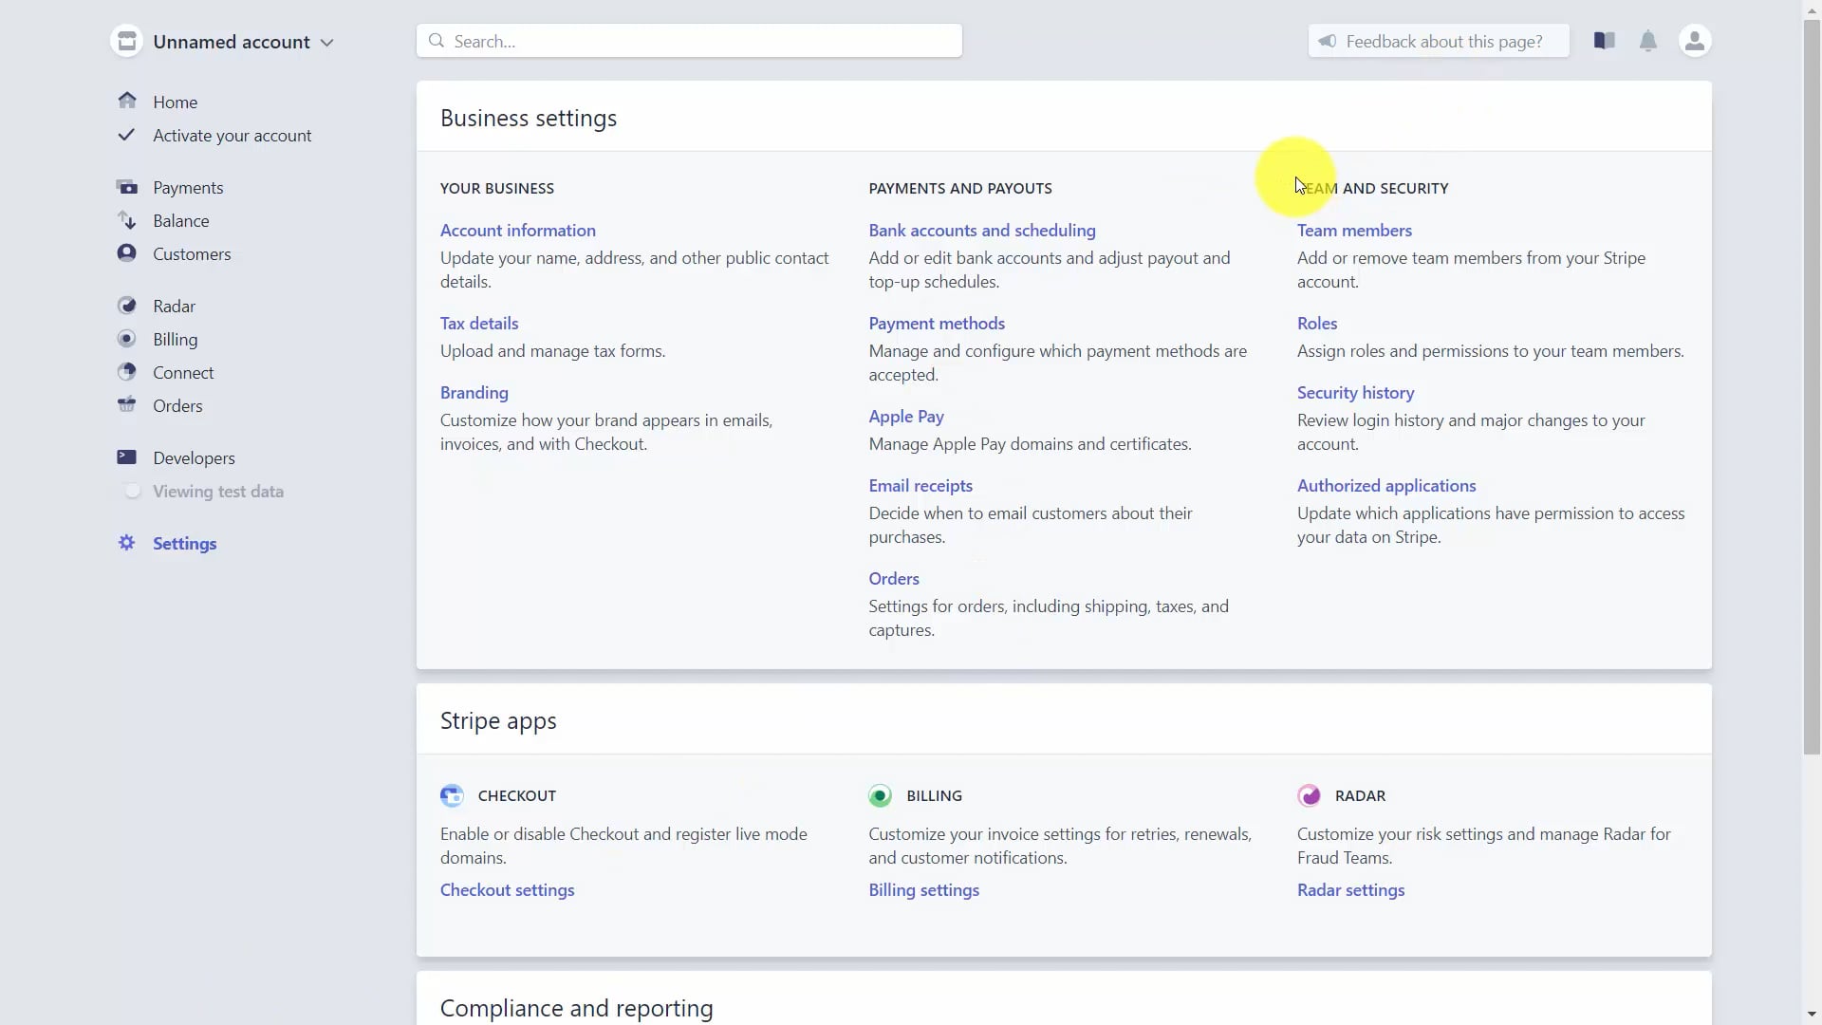
Task: Open the notifications bell
Action: pyautogui.click(x=1649, y=41)
